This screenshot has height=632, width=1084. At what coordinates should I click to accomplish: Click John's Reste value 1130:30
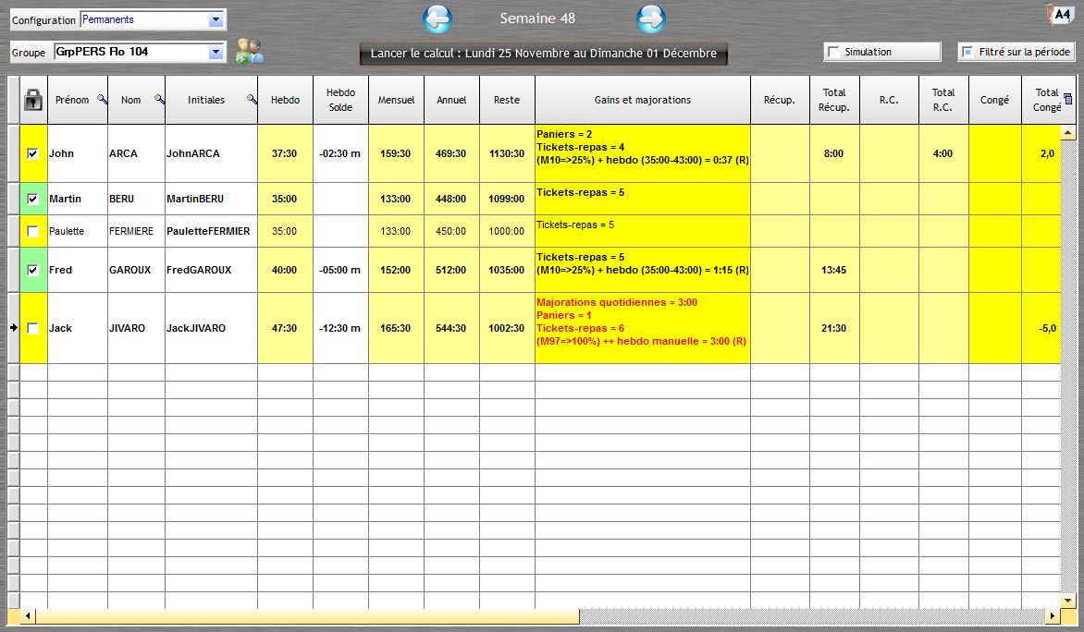(x=507, y=153)
